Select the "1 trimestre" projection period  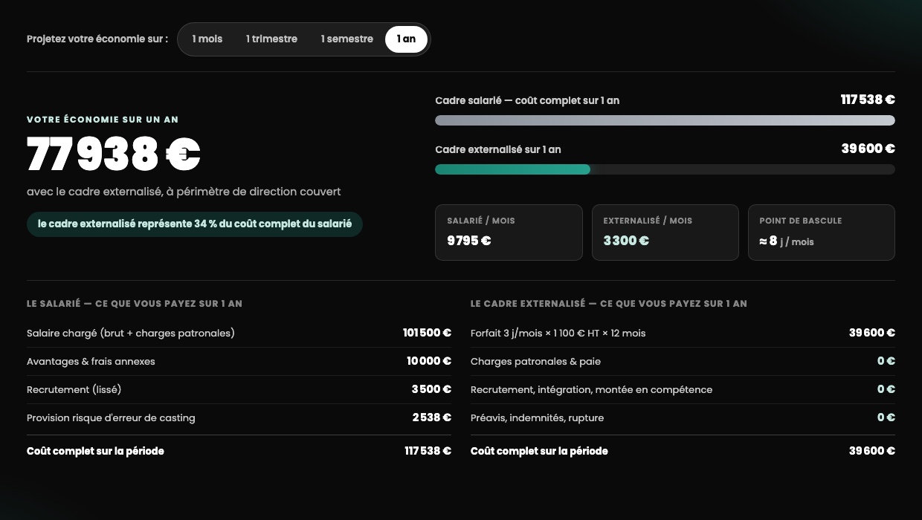(x=272, y=39)
